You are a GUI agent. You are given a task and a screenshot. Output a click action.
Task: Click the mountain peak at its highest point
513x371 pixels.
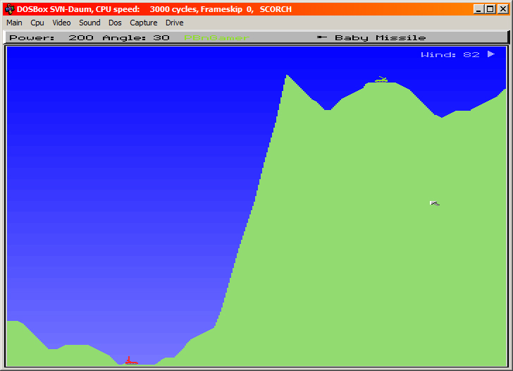(x=287, y=75)
